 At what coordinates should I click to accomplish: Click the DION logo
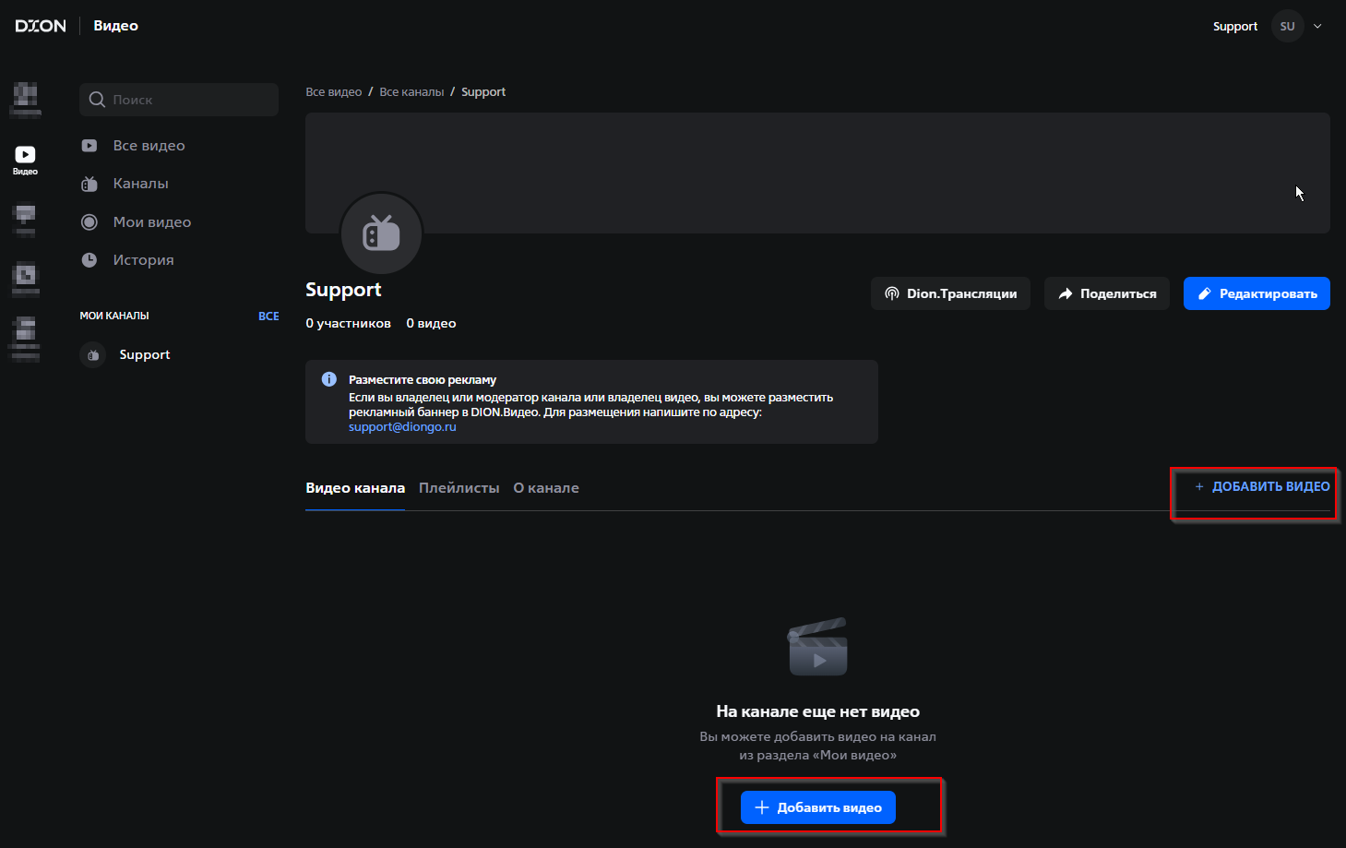(x=41, y=26)
